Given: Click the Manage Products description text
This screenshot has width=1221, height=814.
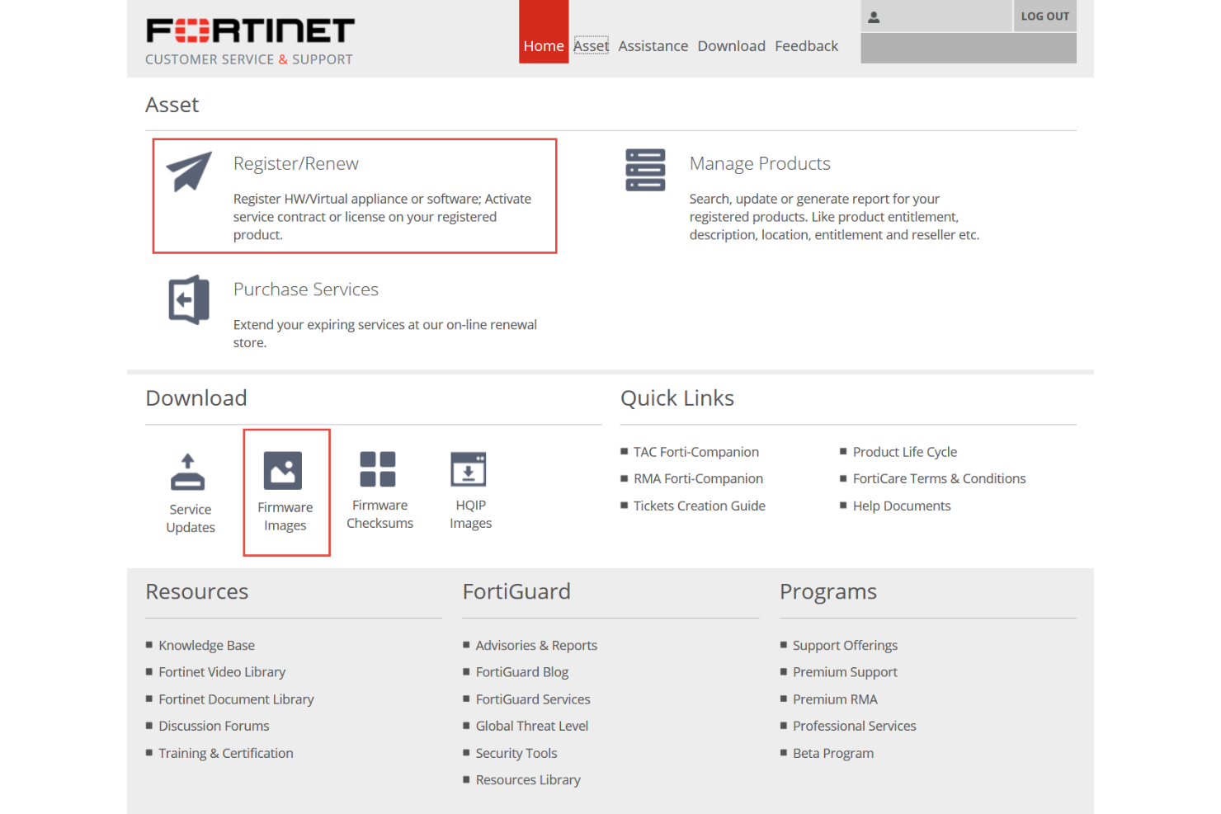Looking at the screenshot, I should coord(834,217).
